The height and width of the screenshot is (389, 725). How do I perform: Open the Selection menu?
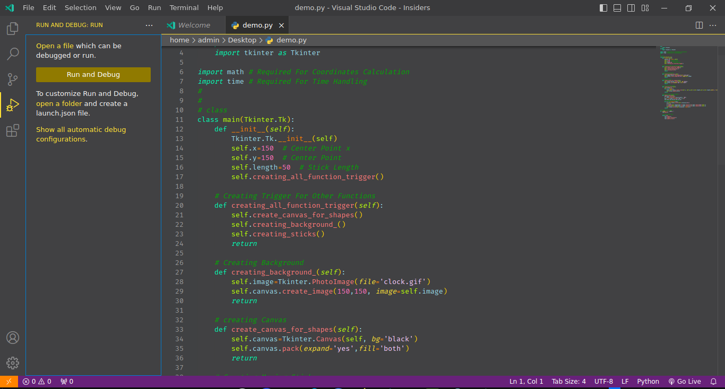click(81, 8)
